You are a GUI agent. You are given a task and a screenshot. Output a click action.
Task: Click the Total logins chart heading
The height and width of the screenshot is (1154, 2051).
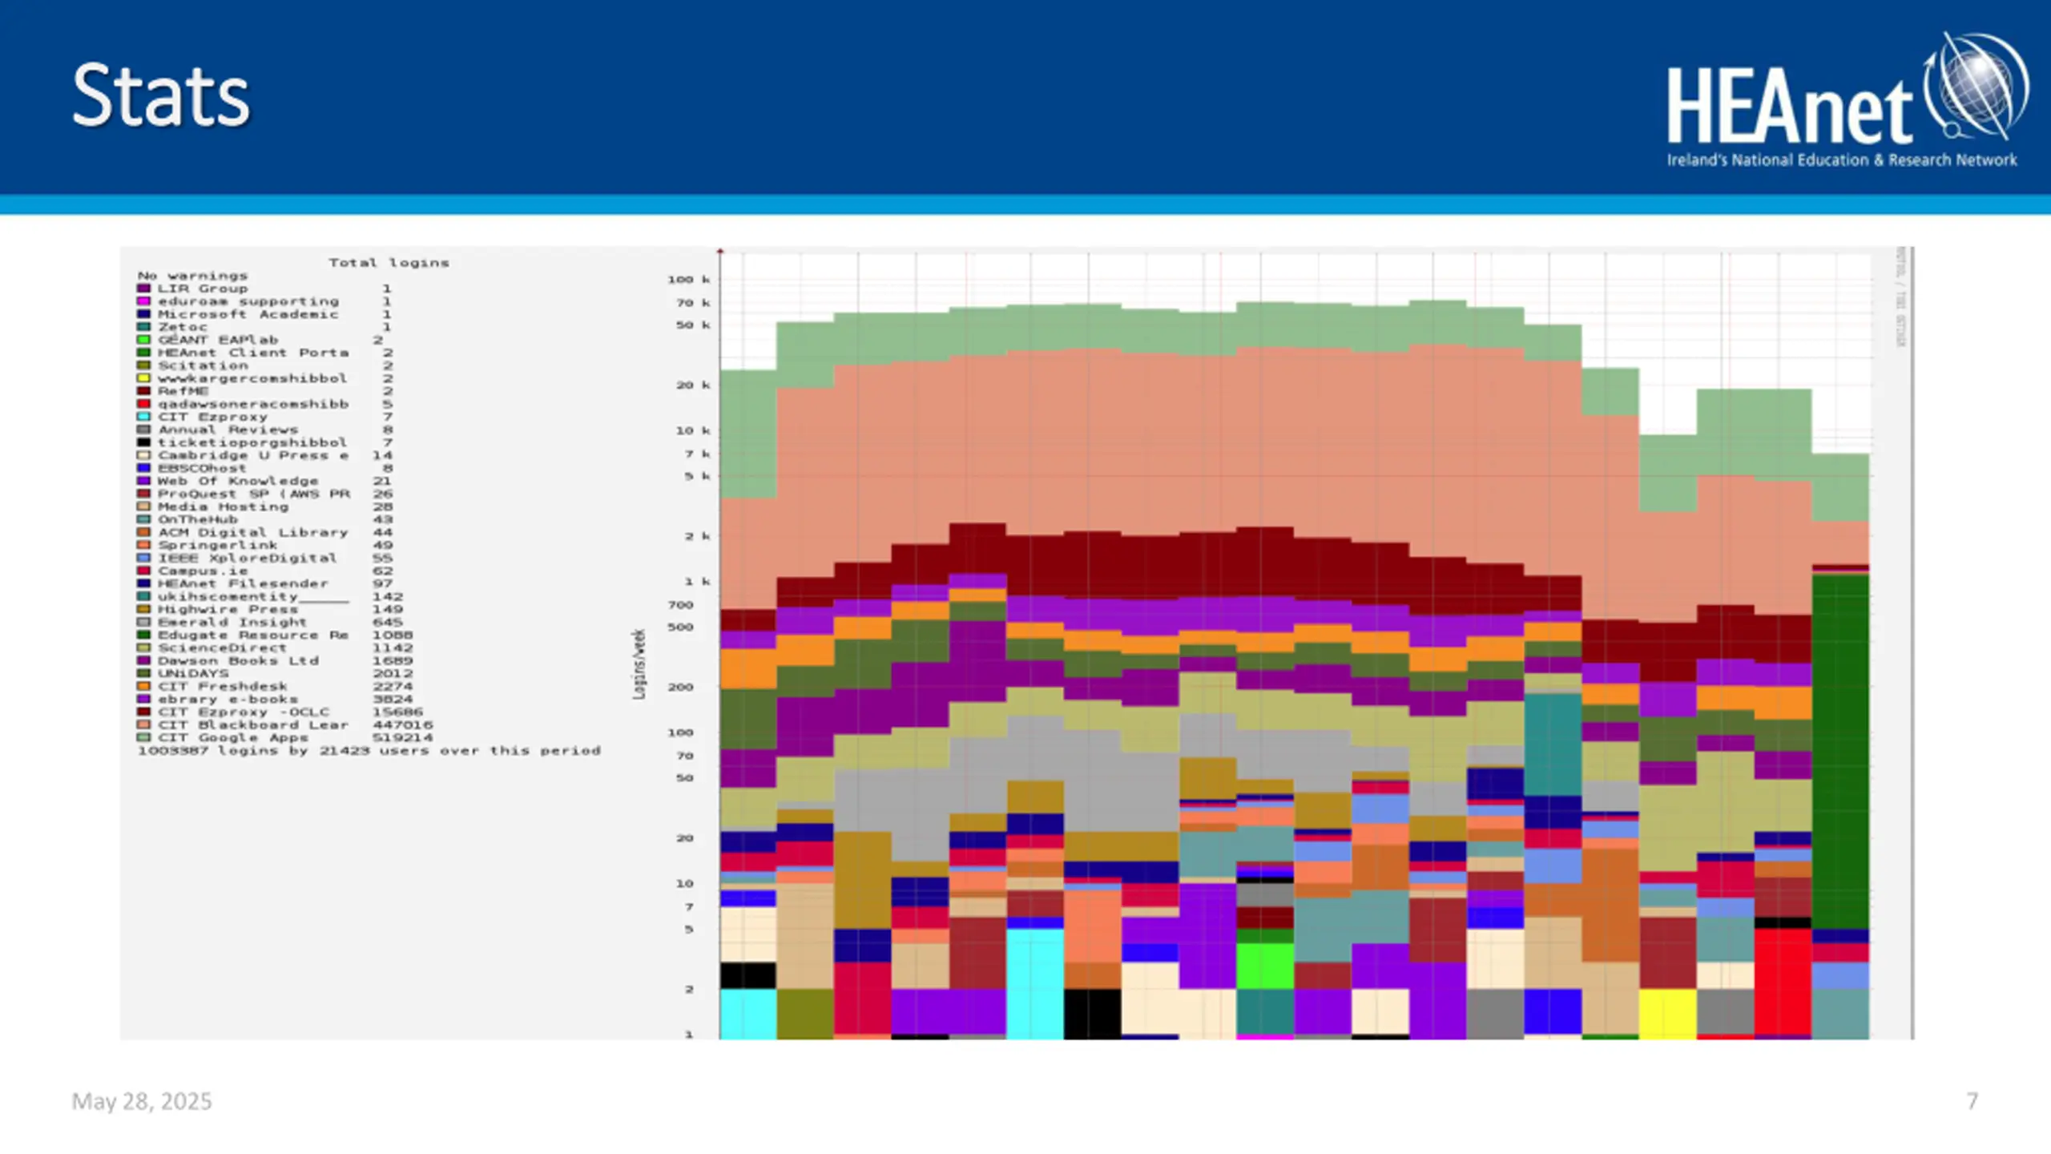pos(389,263)
